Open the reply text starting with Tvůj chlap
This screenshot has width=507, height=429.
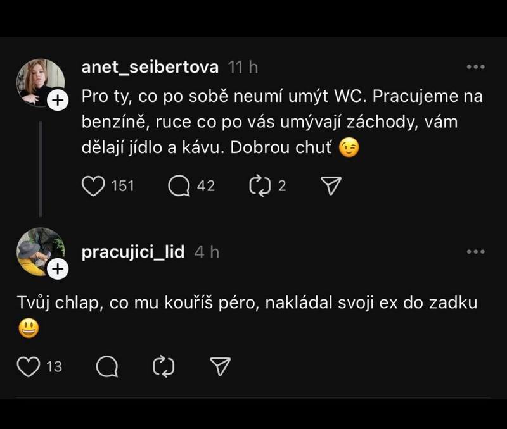point(246,303)
